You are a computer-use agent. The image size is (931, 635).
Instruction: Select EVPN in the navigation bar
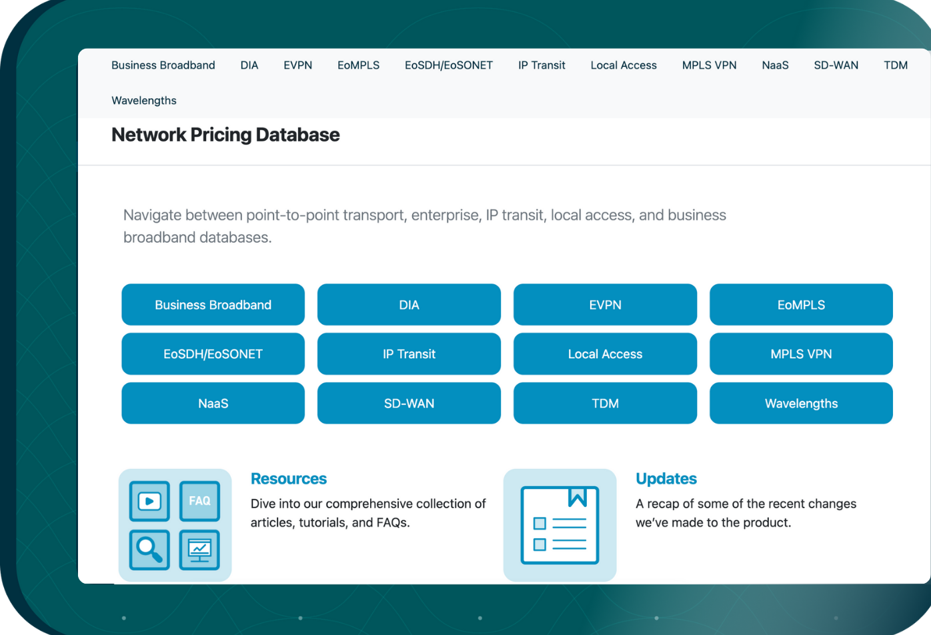(297, 65)
